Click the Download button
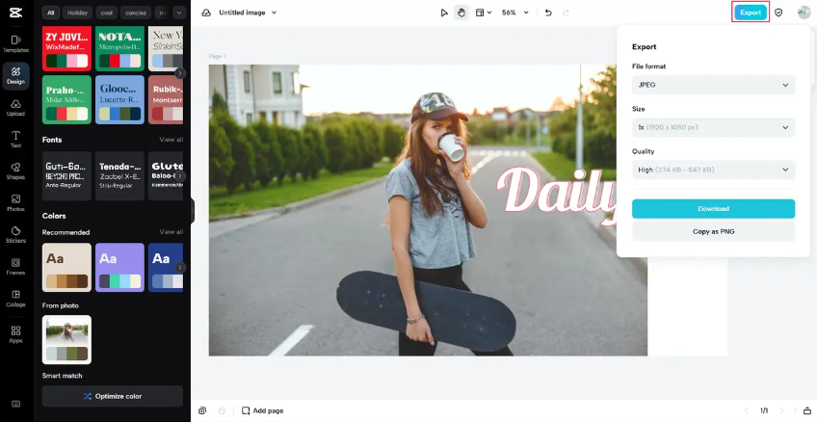Viewport: 817px width, 422px height. pos(713,208)
